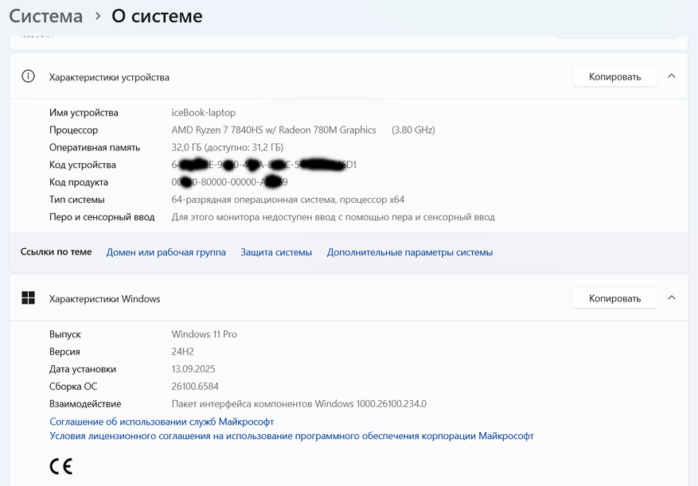The width and height of the screenshot is (698, 486).
Task: Click the Выпуск label
Action: 65,334
